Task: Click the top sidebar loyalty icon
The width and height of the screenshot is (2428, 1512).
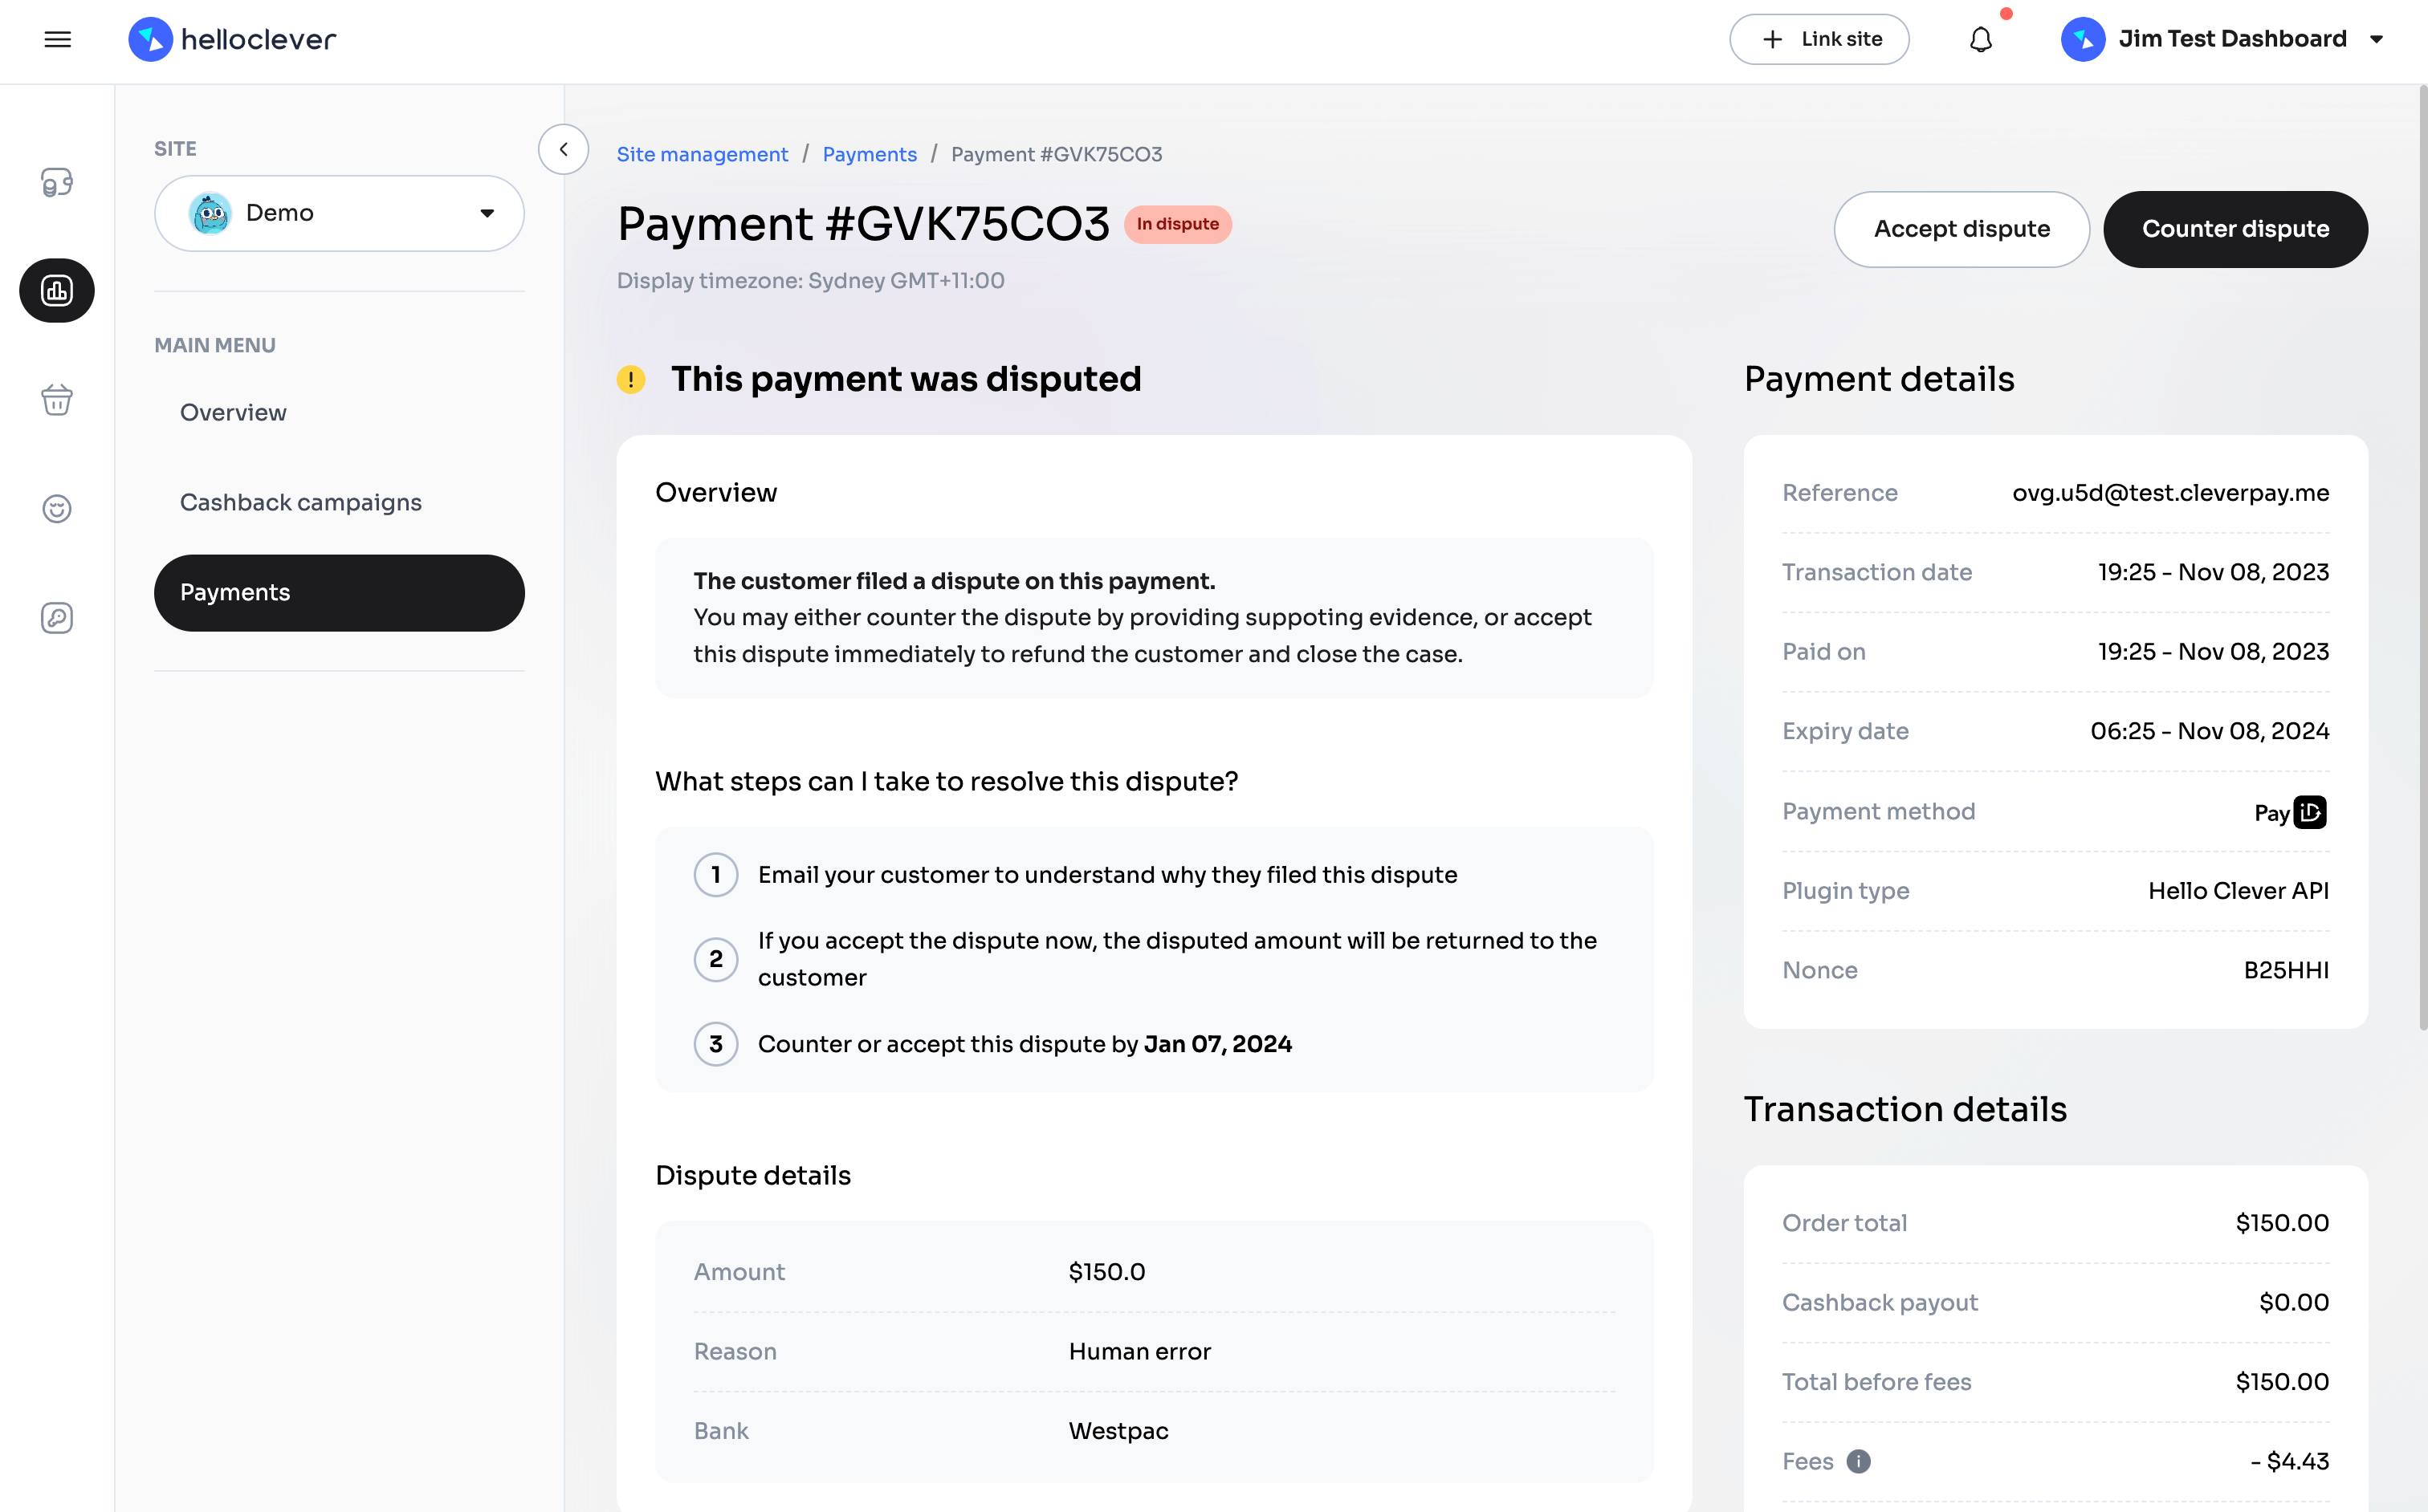Action: point(57,182)
